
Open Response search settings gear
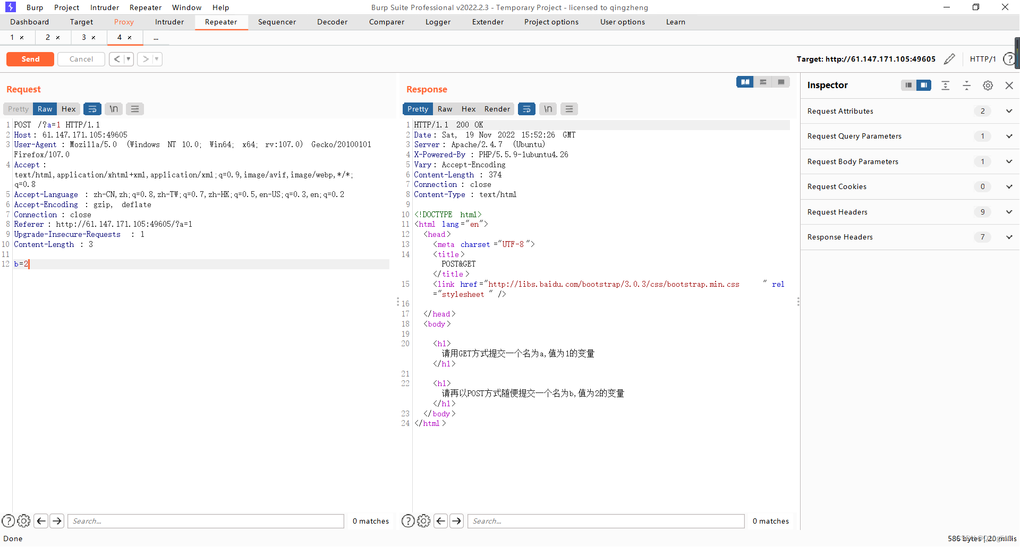tap(424, 521)
